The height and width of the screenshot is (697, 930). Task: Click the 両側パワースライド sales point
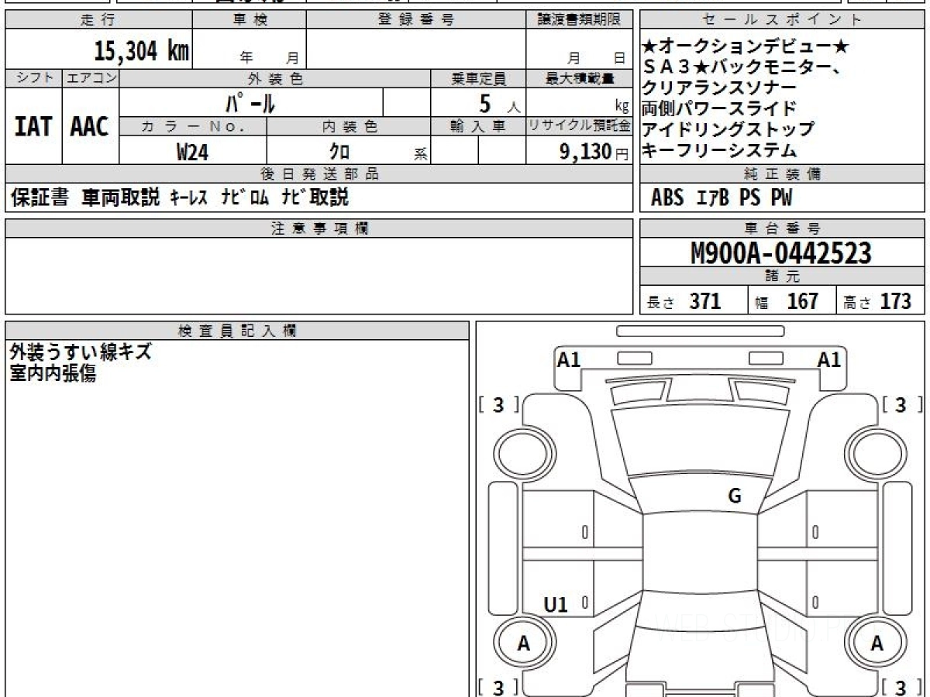(719, 108)
